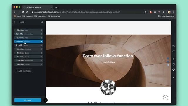Screen dimensions: 188x106
Task: Expand the Section Hero tree arrow
Action: [16, 30]
